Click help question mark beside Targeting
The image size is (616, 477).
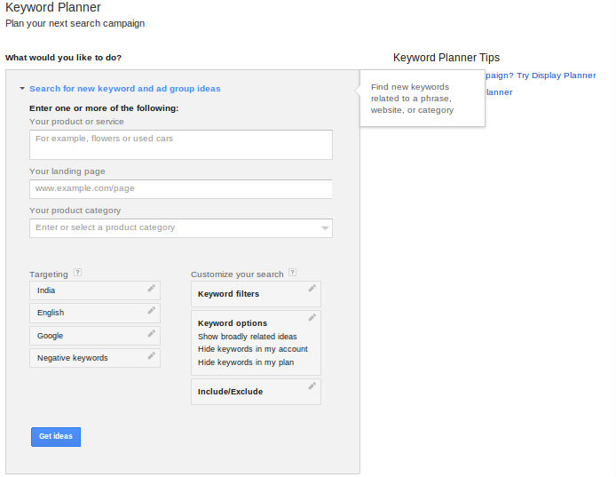point(78,274)
